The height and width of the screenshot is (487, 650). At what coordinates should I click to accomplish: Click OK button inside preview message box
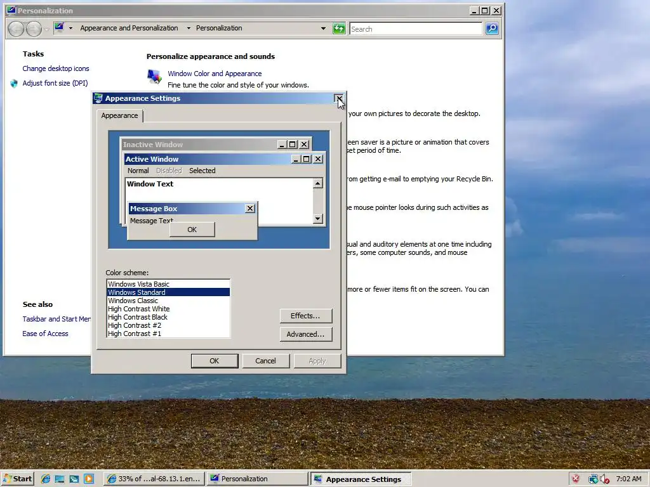192,230
